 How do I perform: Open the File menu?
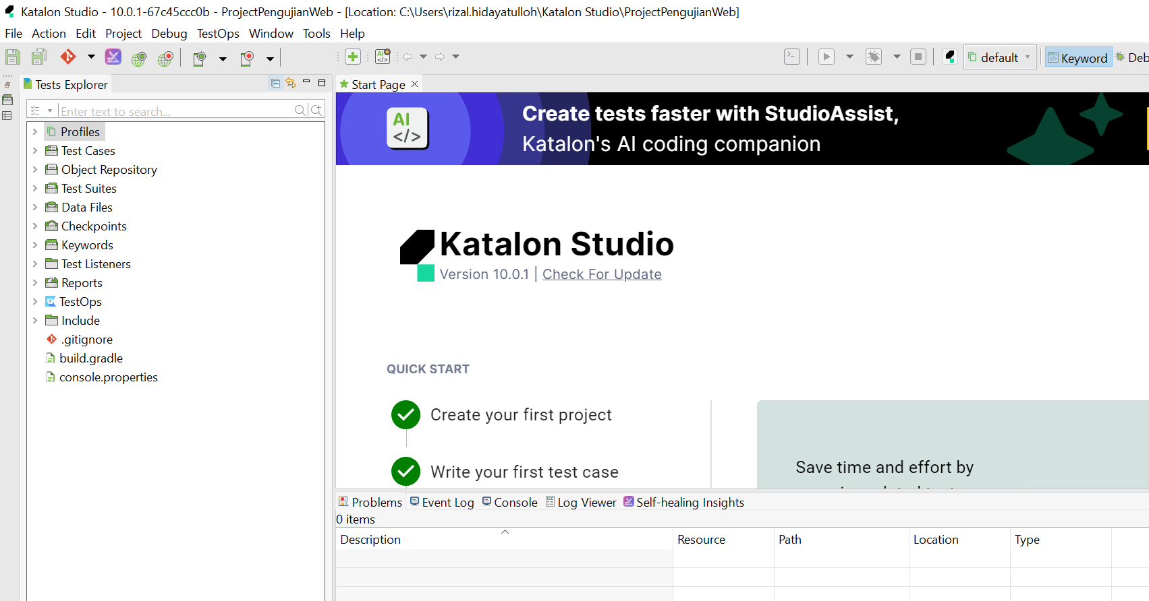[x=13, y=34]
